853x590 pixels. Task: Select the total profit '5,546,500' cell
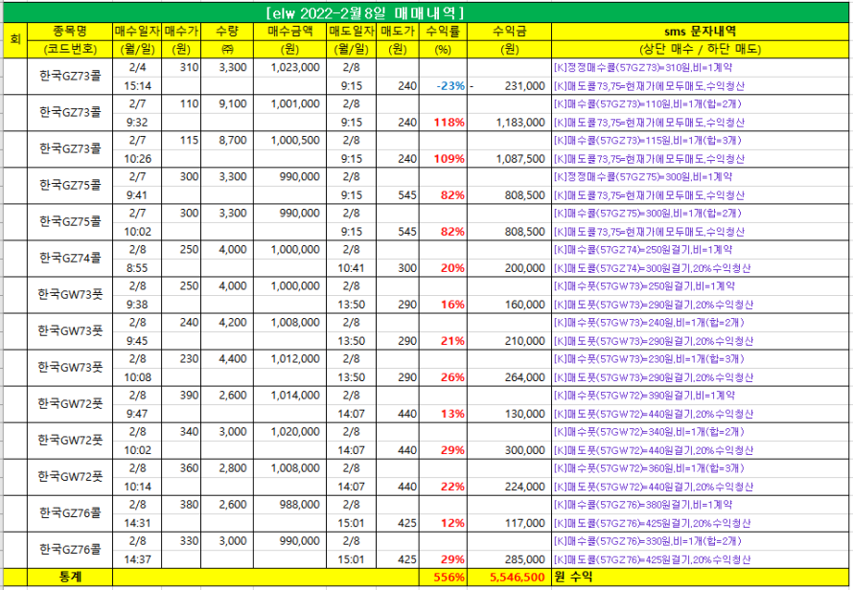point(509,577)
